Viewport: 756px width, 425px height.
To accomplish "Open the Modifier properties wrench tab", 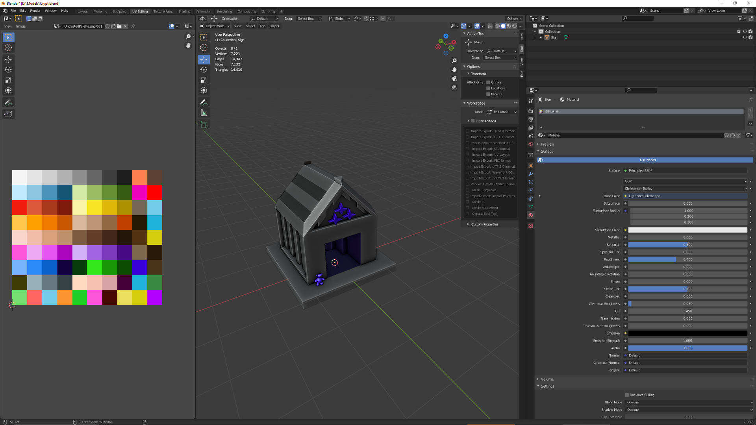I will point(531,174).
